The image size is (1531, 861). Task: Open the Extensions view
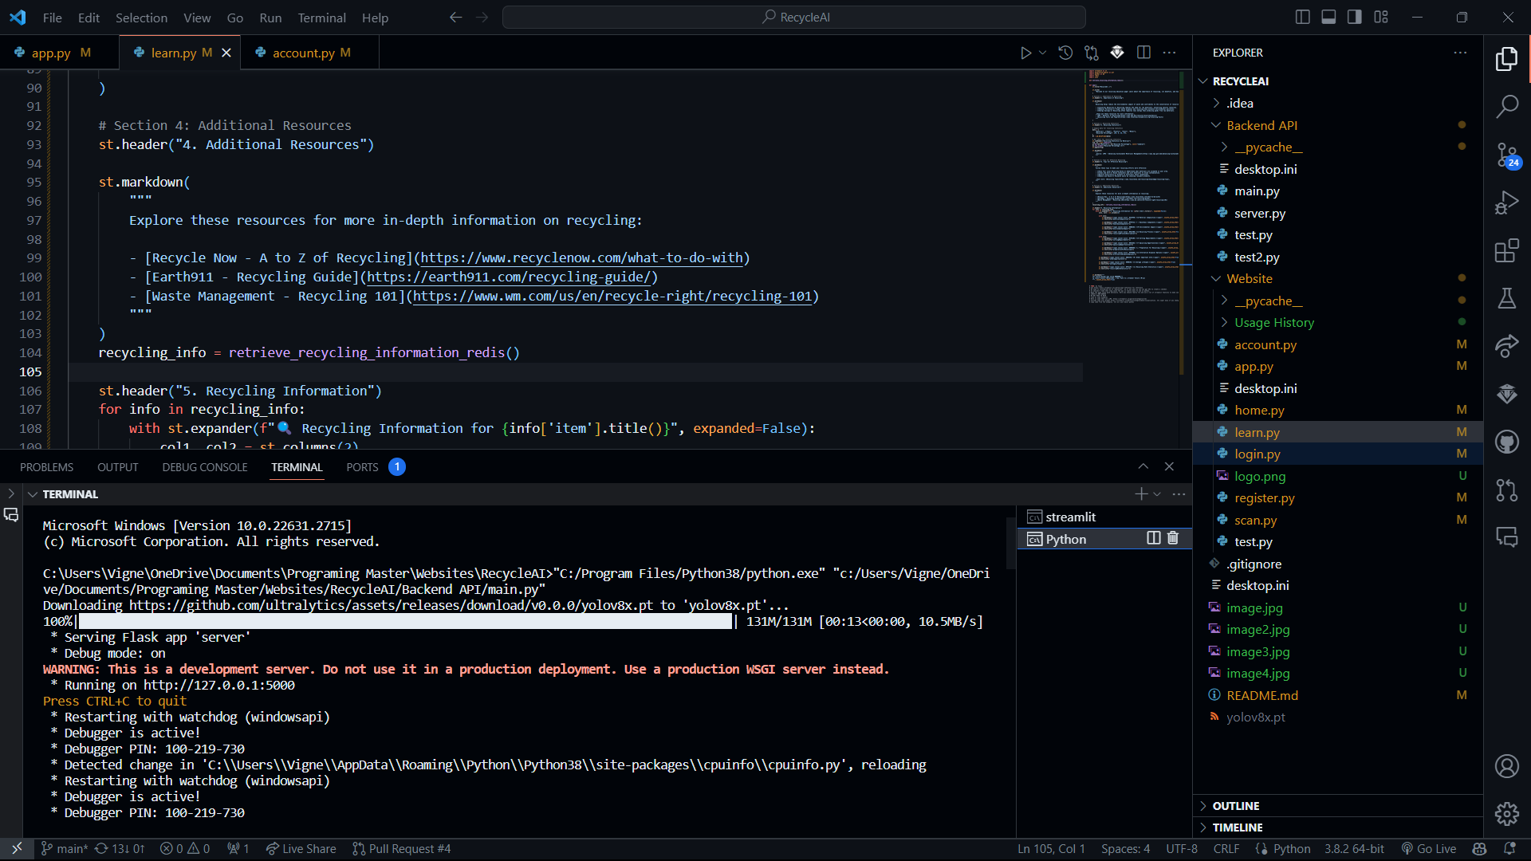tap(1506, 251)
